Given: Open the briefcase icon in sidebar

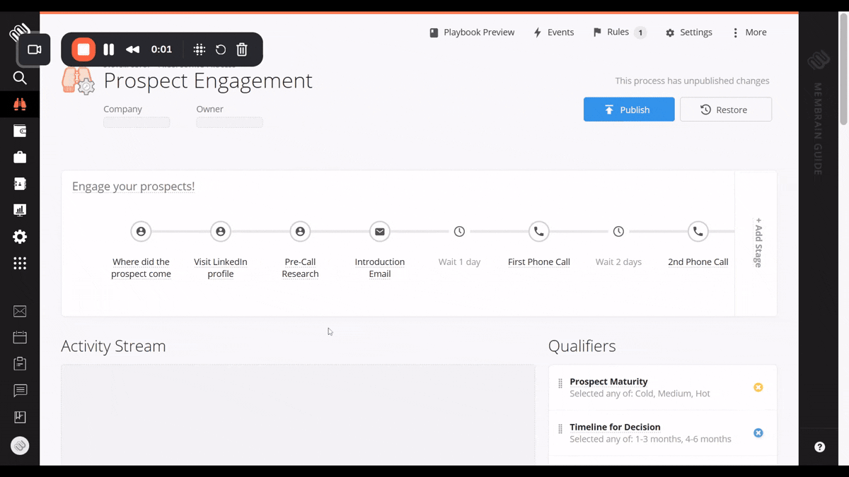Looking at the screenshot, I should click(x=20, y=157).
